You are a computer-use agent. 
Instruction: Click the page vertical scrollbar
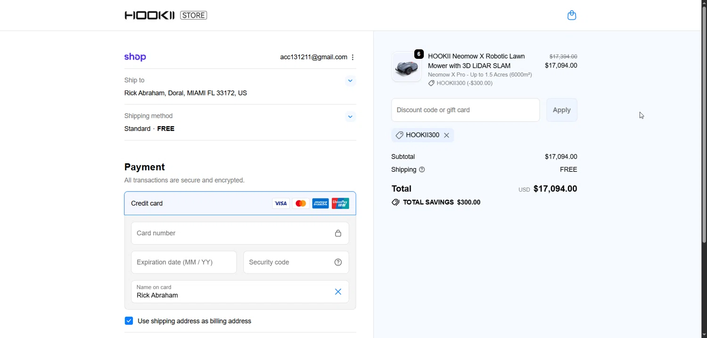point(704,125)
